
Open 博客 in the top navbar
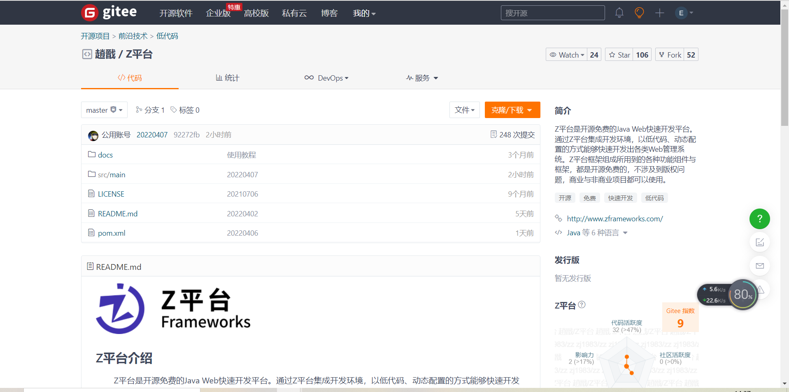329,13
